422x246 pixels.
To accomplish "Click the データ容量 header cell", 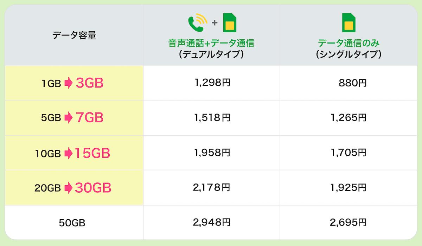I will (74, 35).
